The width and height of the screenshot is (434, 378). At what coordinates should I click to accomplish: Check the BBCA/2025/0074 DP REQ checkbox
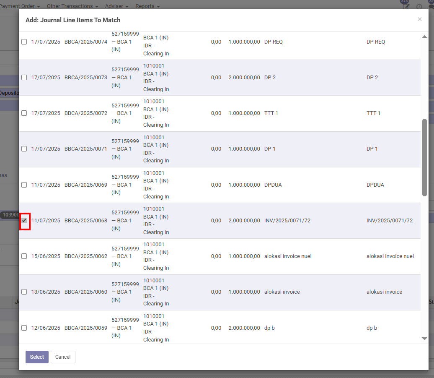24,42
